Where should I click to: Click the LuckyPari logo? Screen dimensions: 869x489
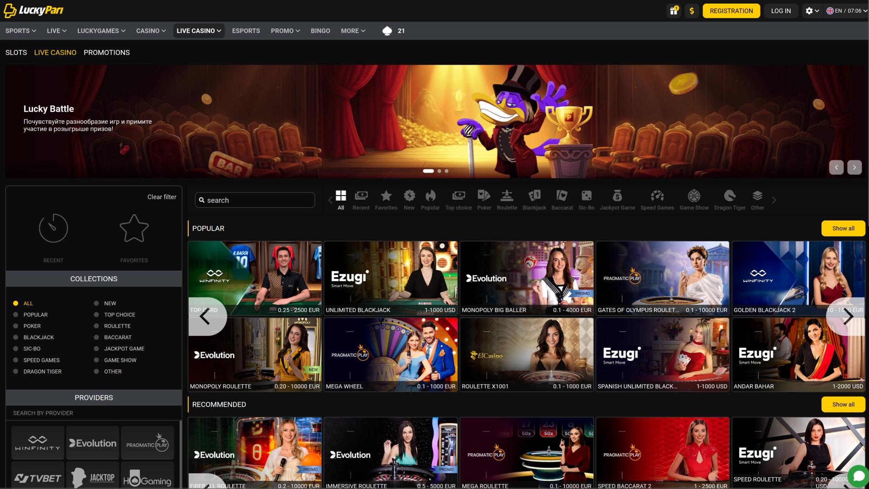33,10
